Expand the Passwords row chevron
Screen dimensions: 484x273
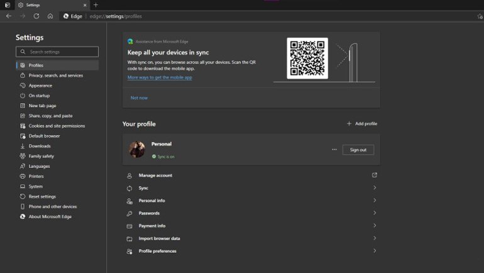point(375,213)
